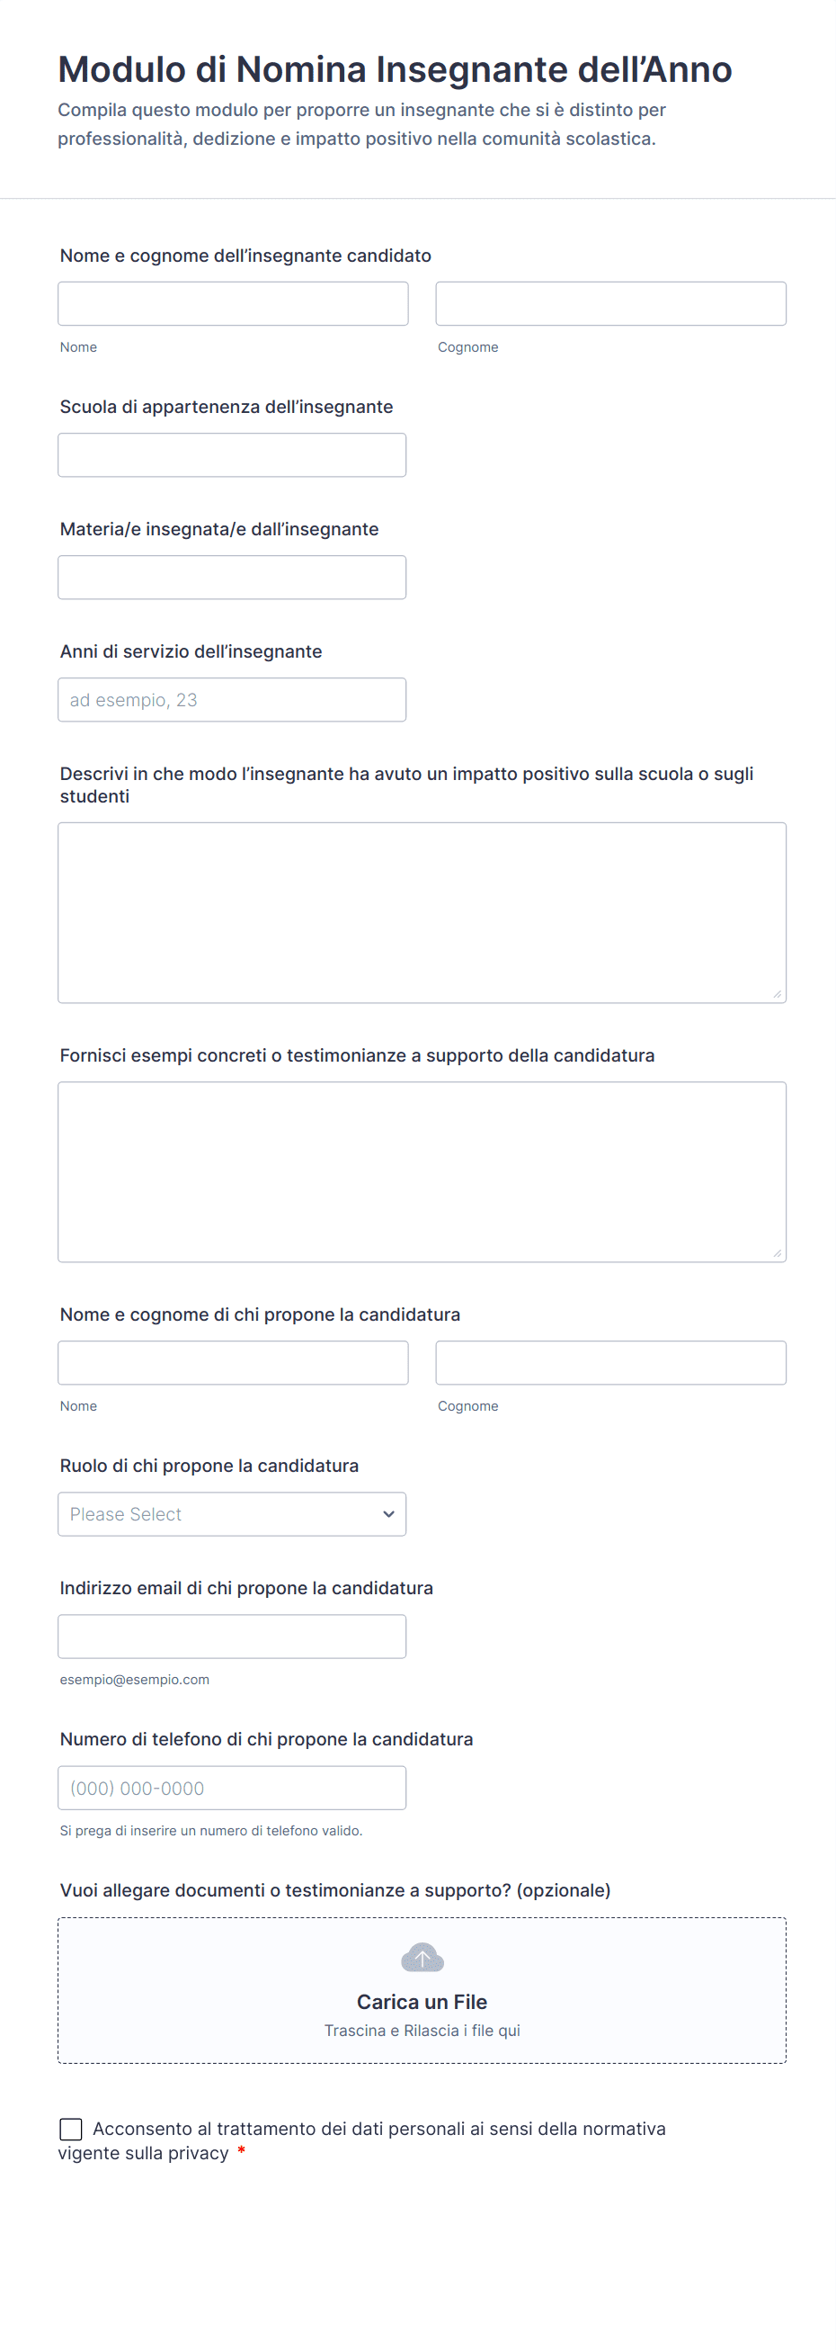This screenshot has width=836, height=2350.
Task: Click the nominator email address field
Action: (x=232, y=1637)
